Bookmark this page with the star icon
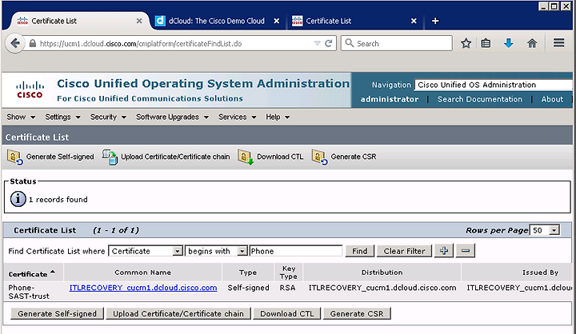The width and height of the screenshot is (576, 334). (x=466, y=43)
